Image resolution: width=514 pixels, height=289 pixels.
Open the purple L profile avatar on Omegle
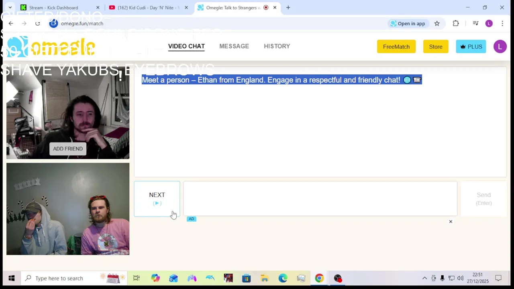coord(500,47)
